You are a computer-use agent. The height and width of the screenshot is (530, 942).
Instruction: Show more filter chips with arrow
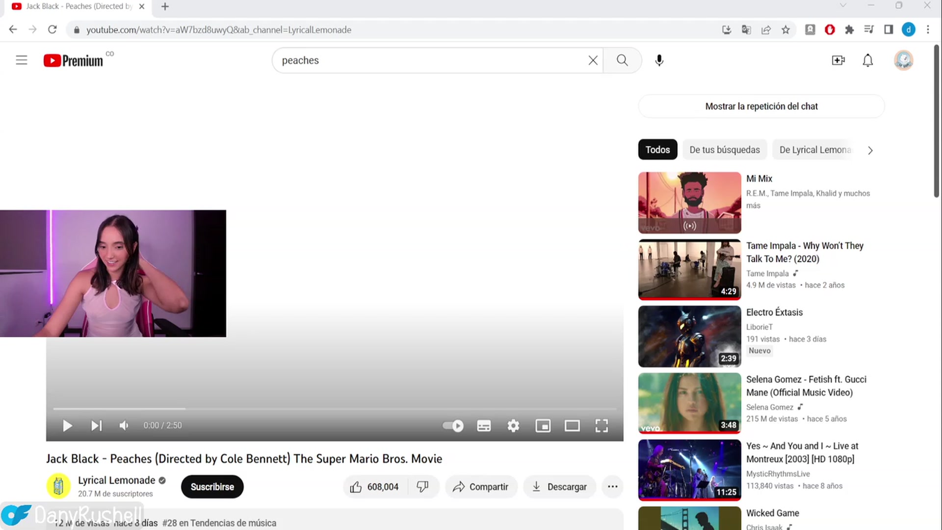870,150
